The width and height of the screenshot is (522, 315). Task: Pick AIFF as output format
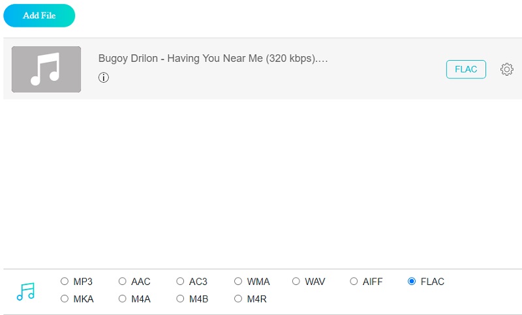[x=354, y=282]
